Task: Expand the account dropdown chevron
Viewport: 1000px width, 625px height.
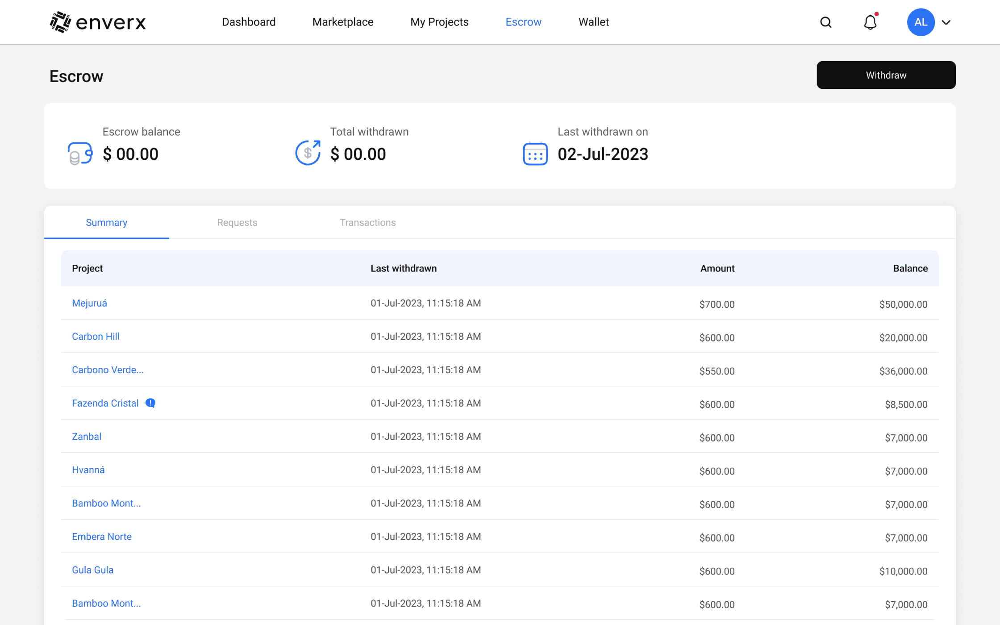Action: [x=946, y=22]
